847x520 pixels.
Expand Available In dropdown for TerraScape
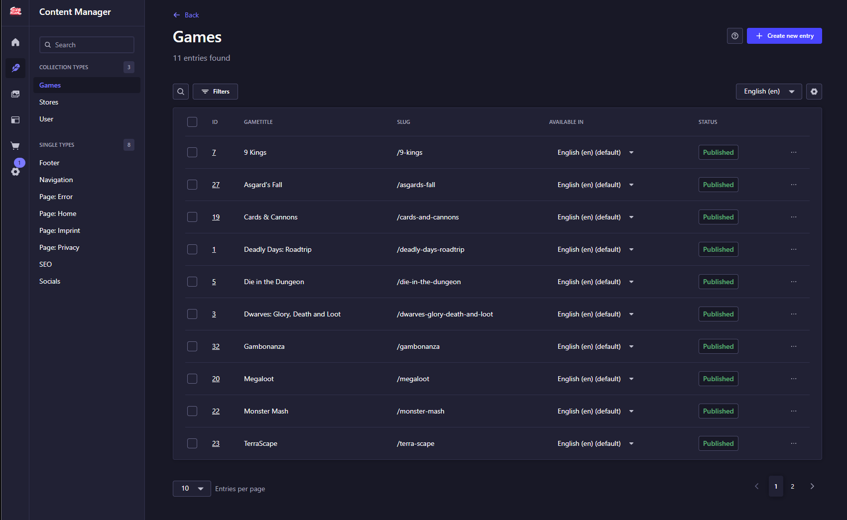click(x=631, y=443)
